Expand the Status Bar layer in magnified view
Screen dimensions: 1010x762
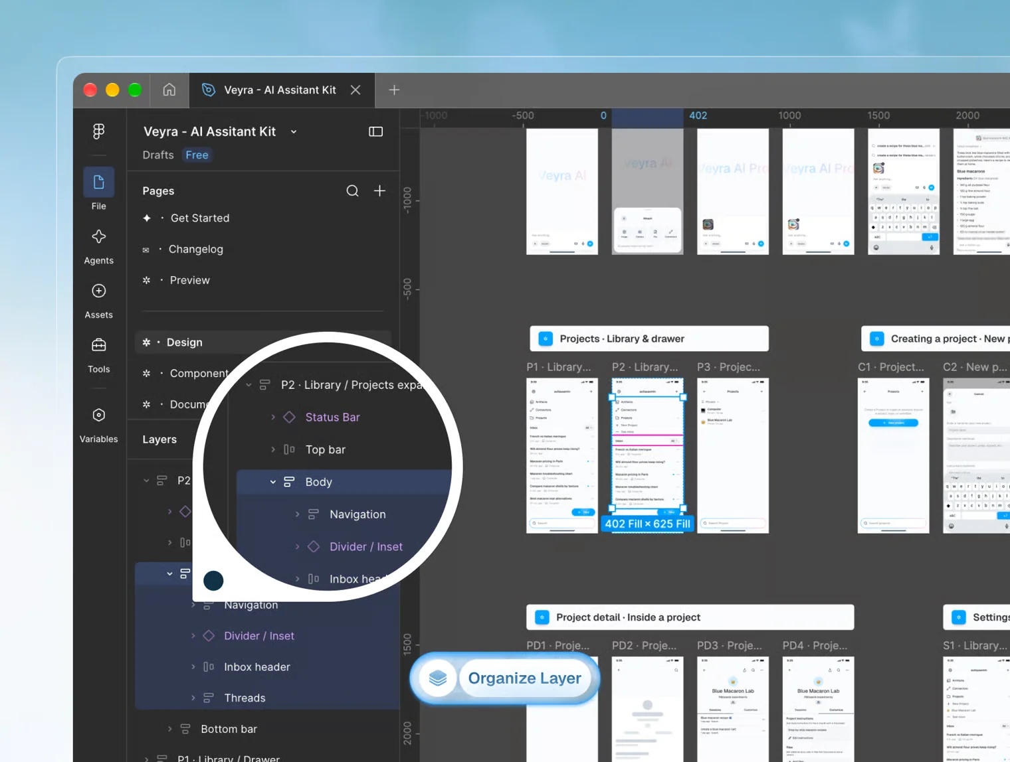click(x=273, y=417)
